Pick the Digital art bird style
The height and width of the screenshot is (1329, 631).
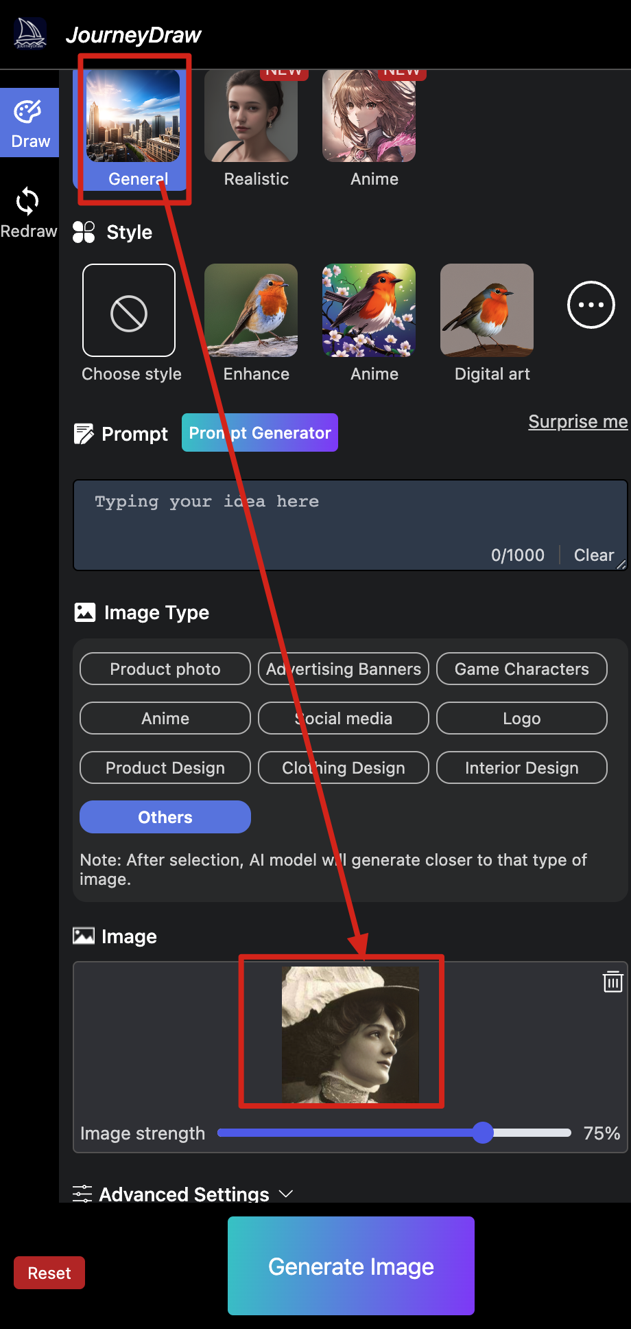click(487, 310)
